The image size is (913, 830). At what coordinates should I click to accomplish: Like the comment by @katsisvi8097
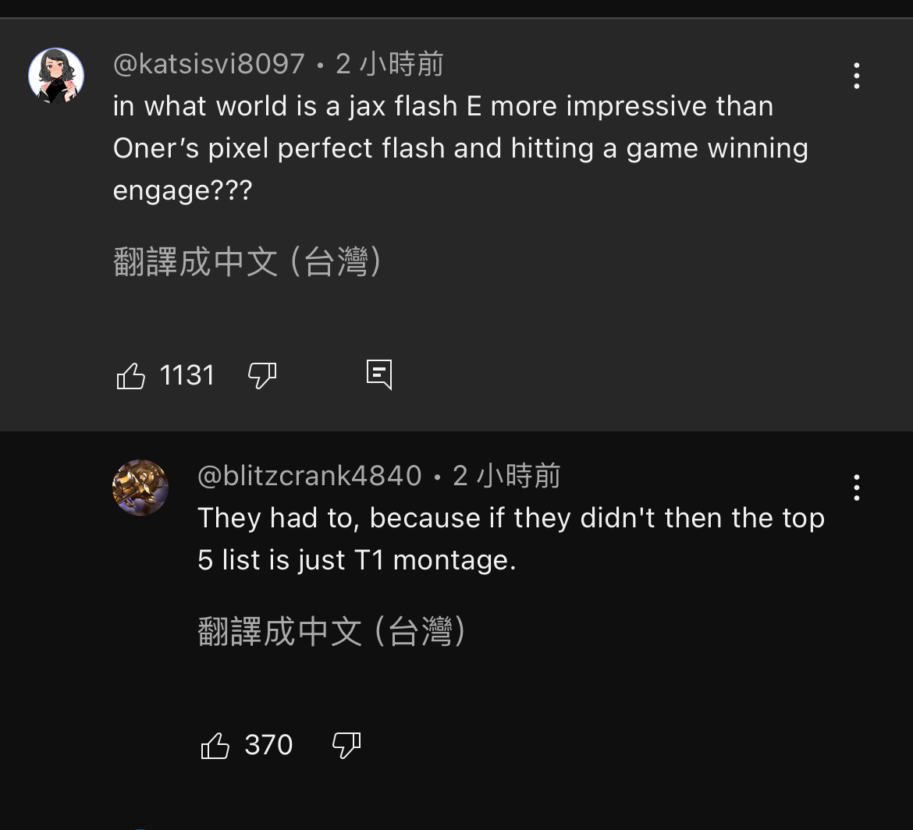tap(131, 376)
